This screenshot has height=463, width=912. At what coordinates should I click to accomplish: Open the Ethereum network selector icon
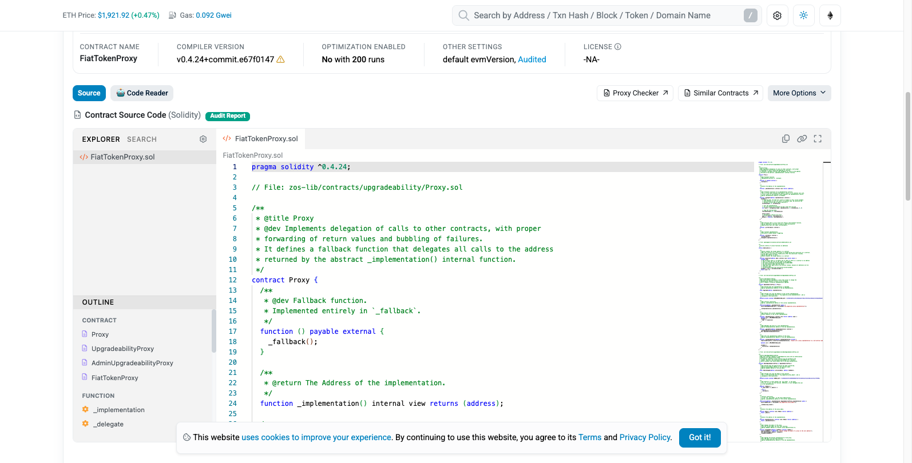coord(830,15)
